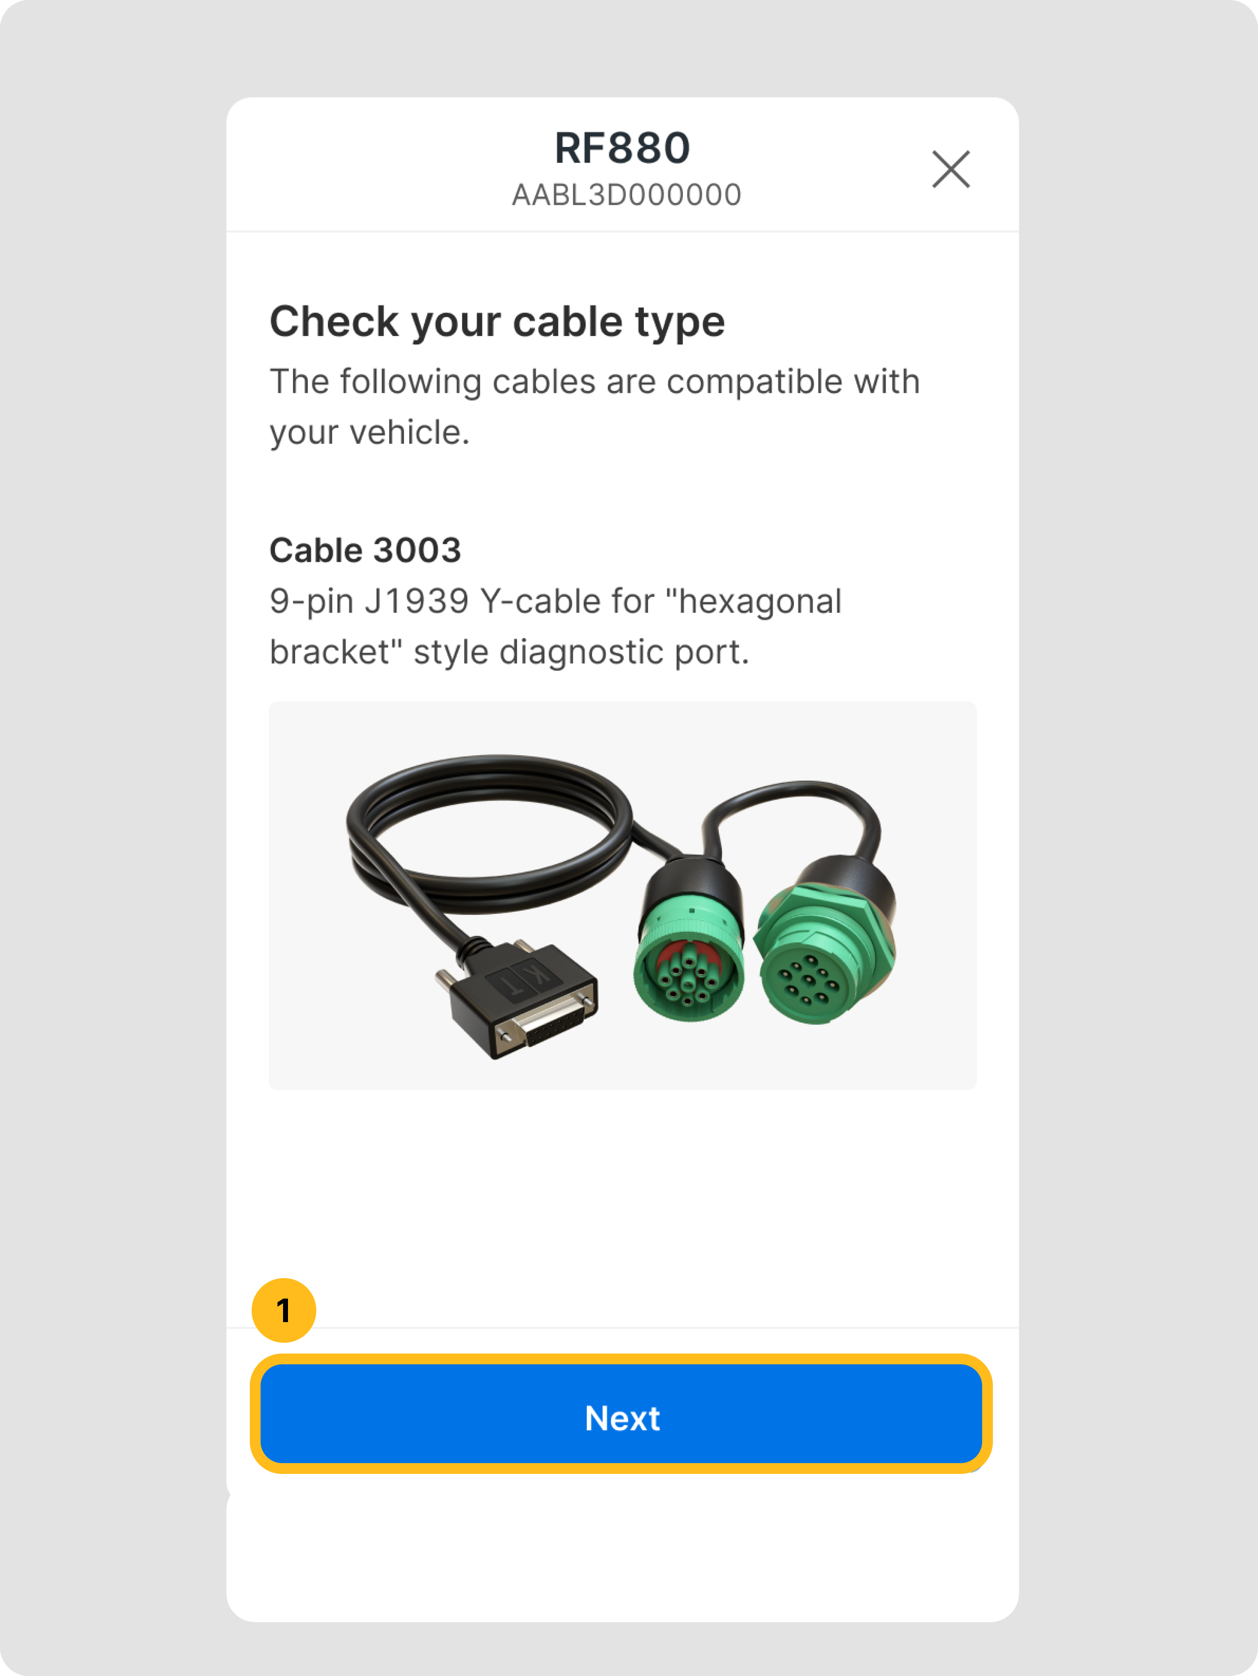
Task: Select the serial number AABL3D000000
Action: pos(626,195)
